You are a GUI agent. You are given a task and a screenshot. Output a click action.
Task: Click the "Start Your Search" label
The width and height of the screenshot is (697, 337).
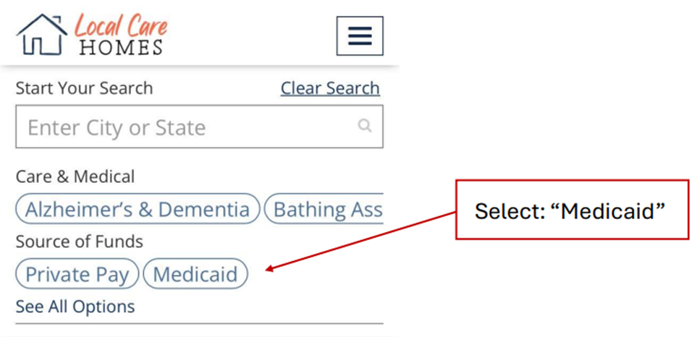point(84,88)
